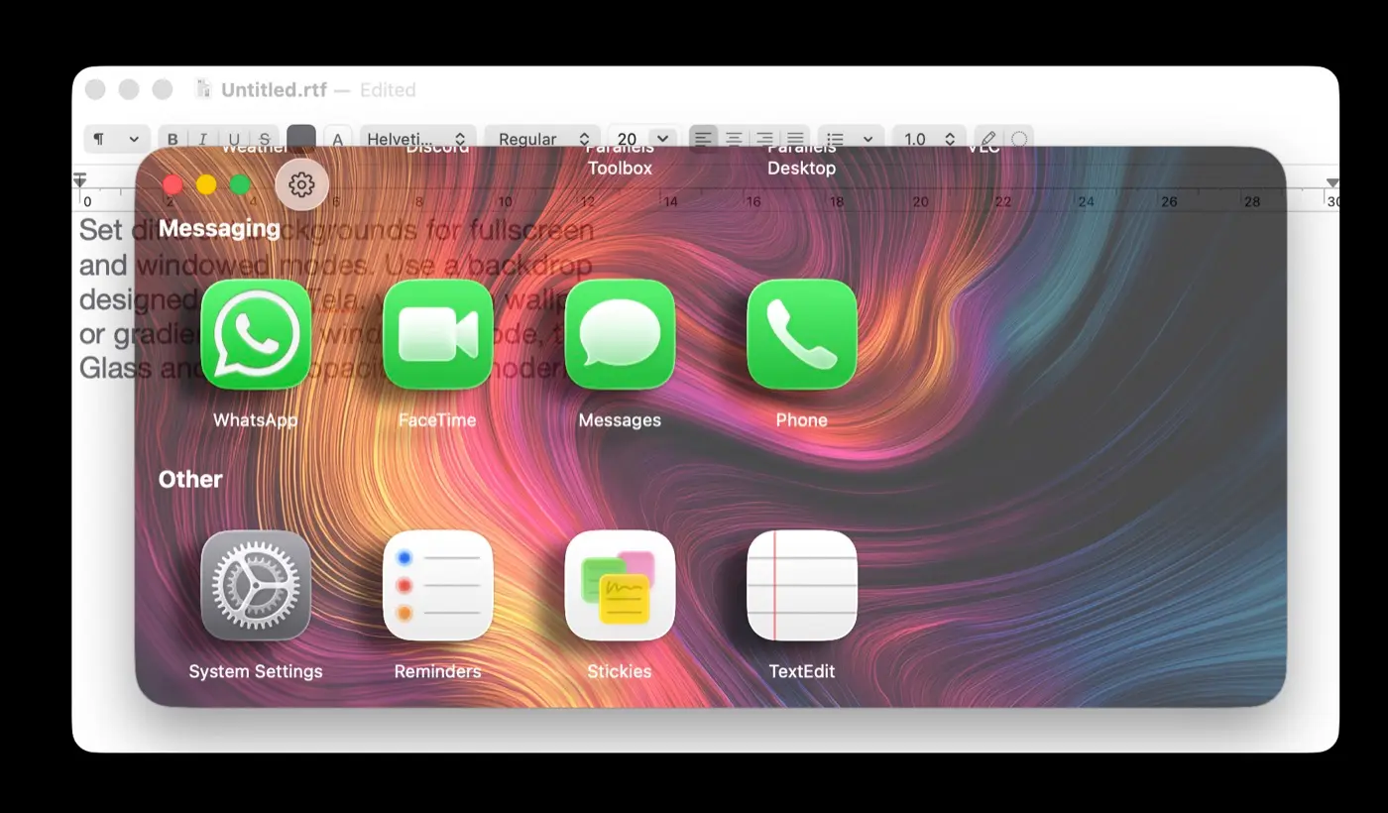Expand the font size 20 combo box

[663, 139]
